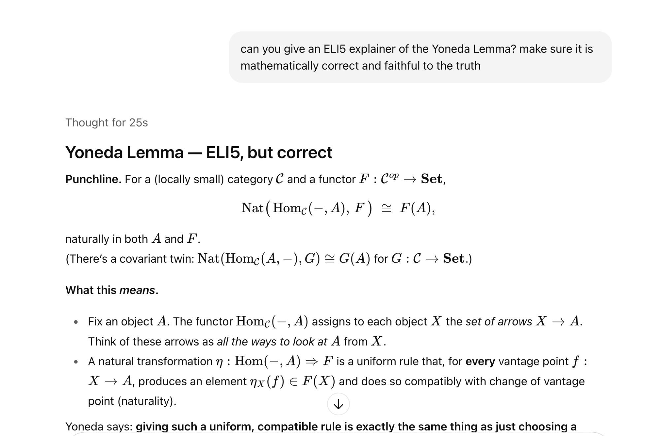
Task: Click the bold word "every"
Action: pos(480,361)
